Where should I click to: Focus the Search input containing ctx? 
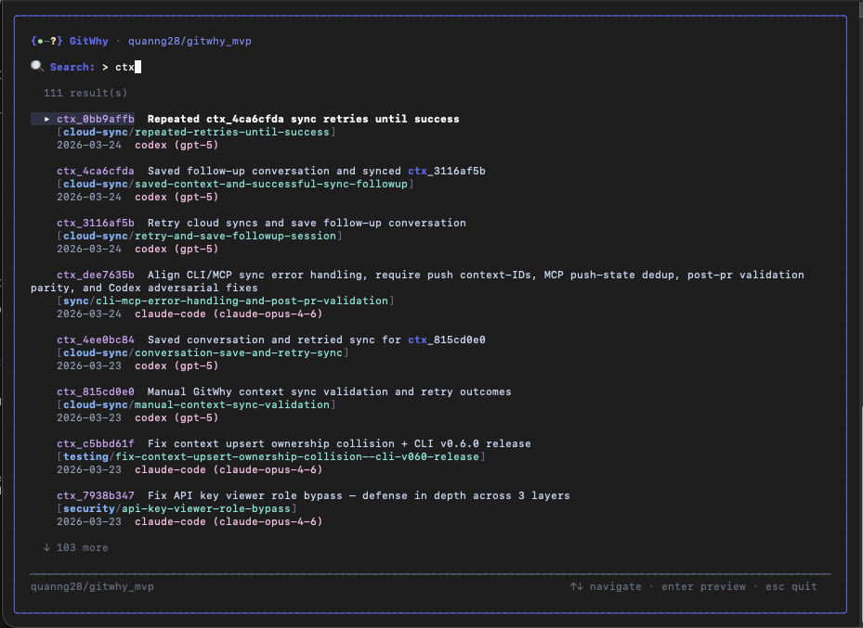coord(128,67)
